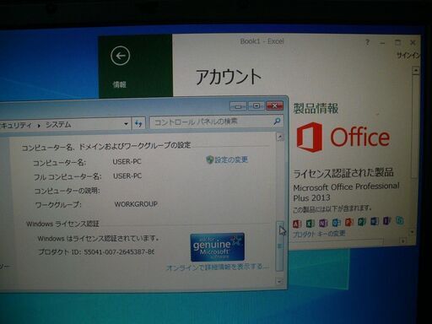432x324 pixels.
Task: Select システム in the breadcrumb path
Action: coord(58,125)
